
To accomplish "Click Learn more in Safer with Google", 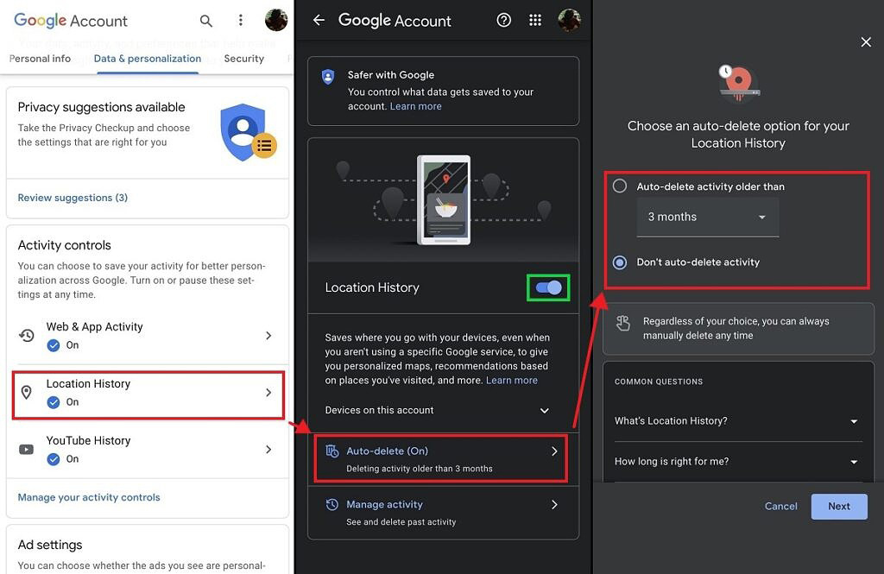I will coord(415,106).
